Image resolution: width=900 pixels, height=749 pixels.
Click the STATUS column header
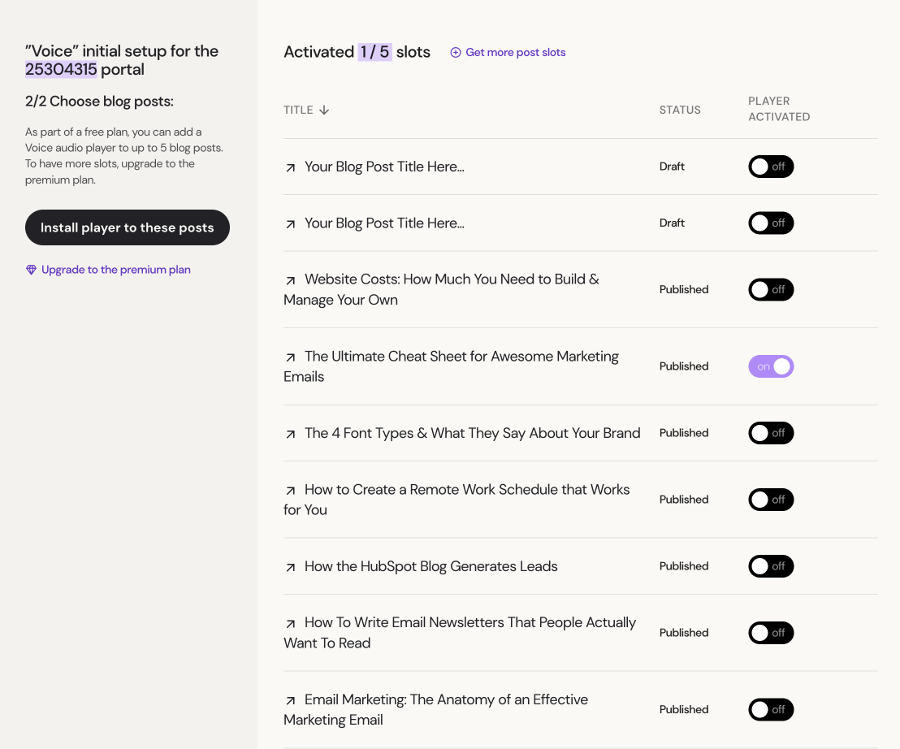[680, 110]
